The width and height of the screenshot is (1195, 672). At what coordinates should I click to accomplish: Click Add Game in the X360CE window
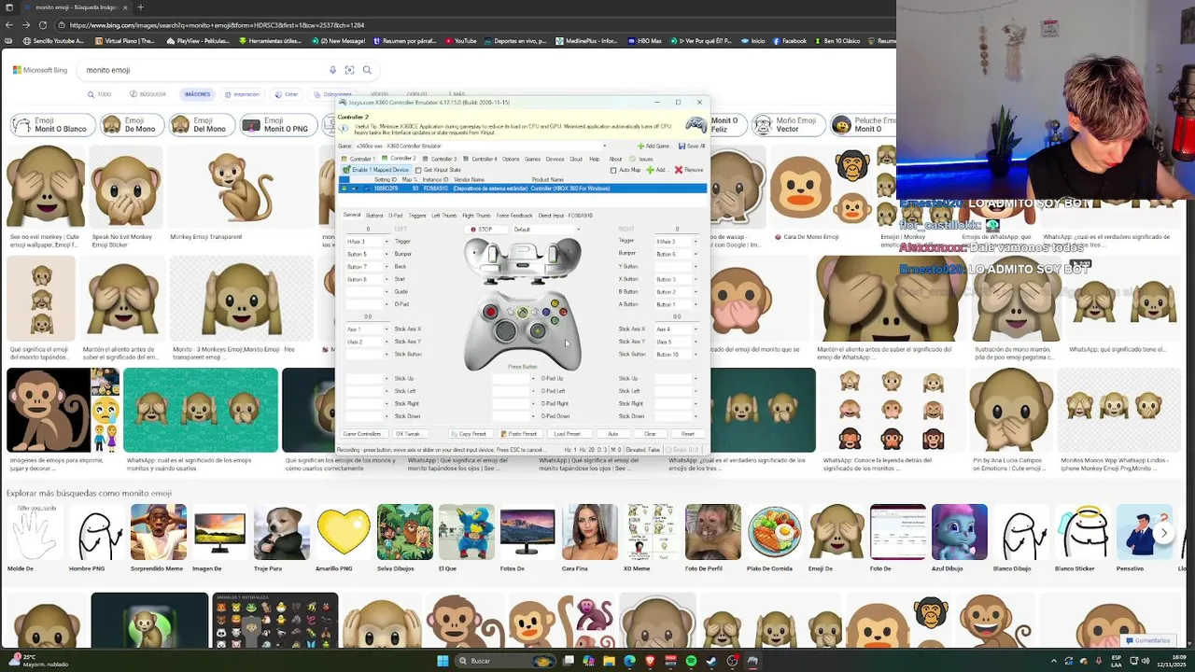pos(654,146)
